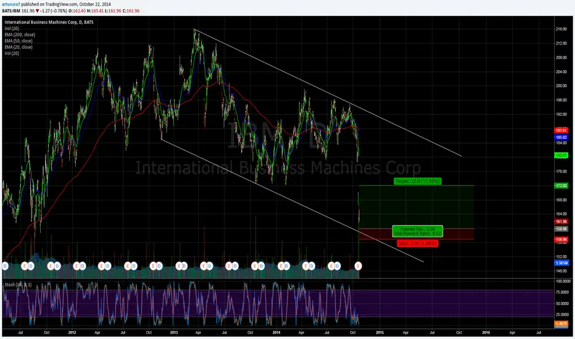This screenshot has width=575, height=339.
Task: Click the 75.0000 stochastic scale label
Action: click(x=563, y=292)
